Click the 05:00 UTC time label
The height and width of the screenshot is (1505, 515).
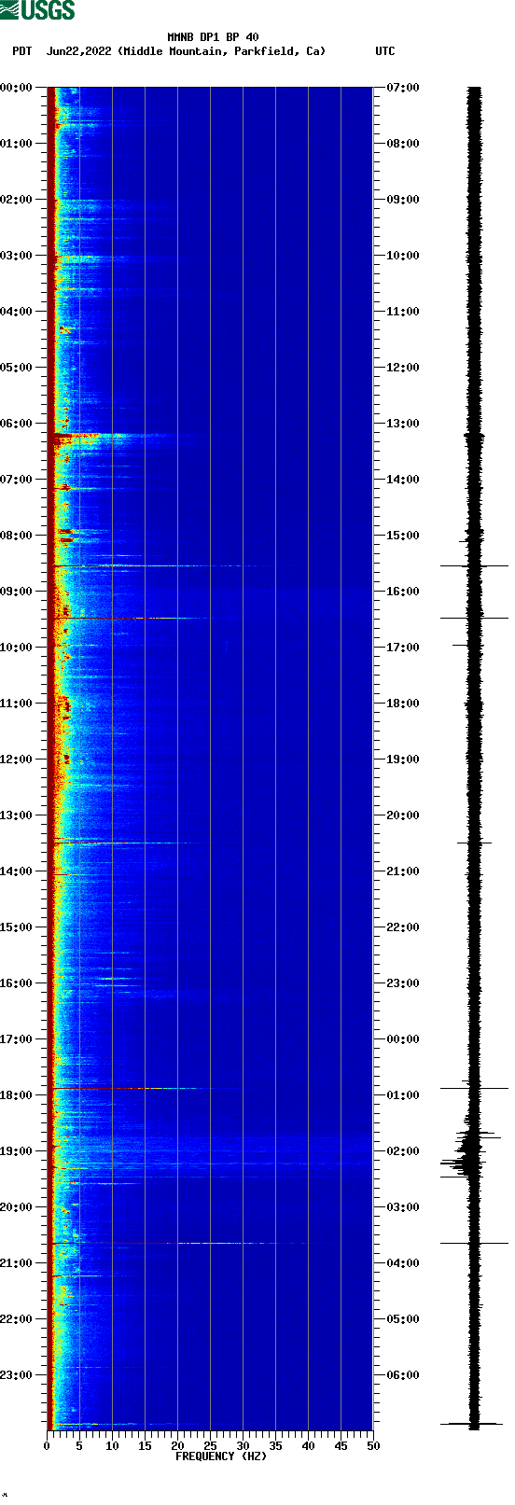403,1319
